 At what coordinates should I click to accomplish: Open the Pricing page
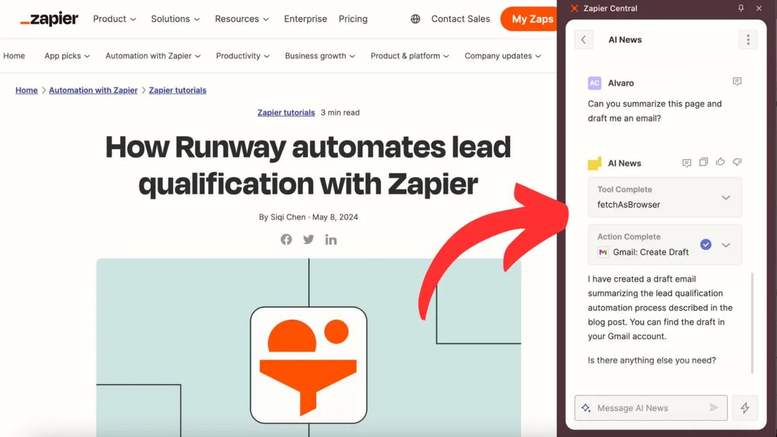pyautogui.click(x=353, y=19)
